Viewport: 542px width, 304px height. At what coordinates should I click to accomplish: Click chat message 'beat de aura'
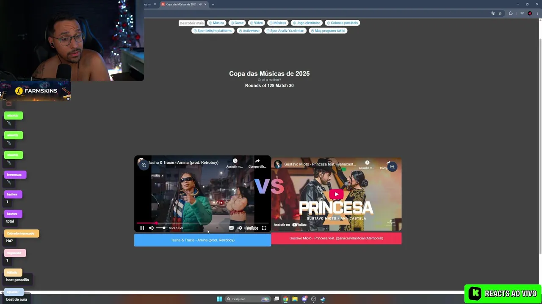(17, 299)
